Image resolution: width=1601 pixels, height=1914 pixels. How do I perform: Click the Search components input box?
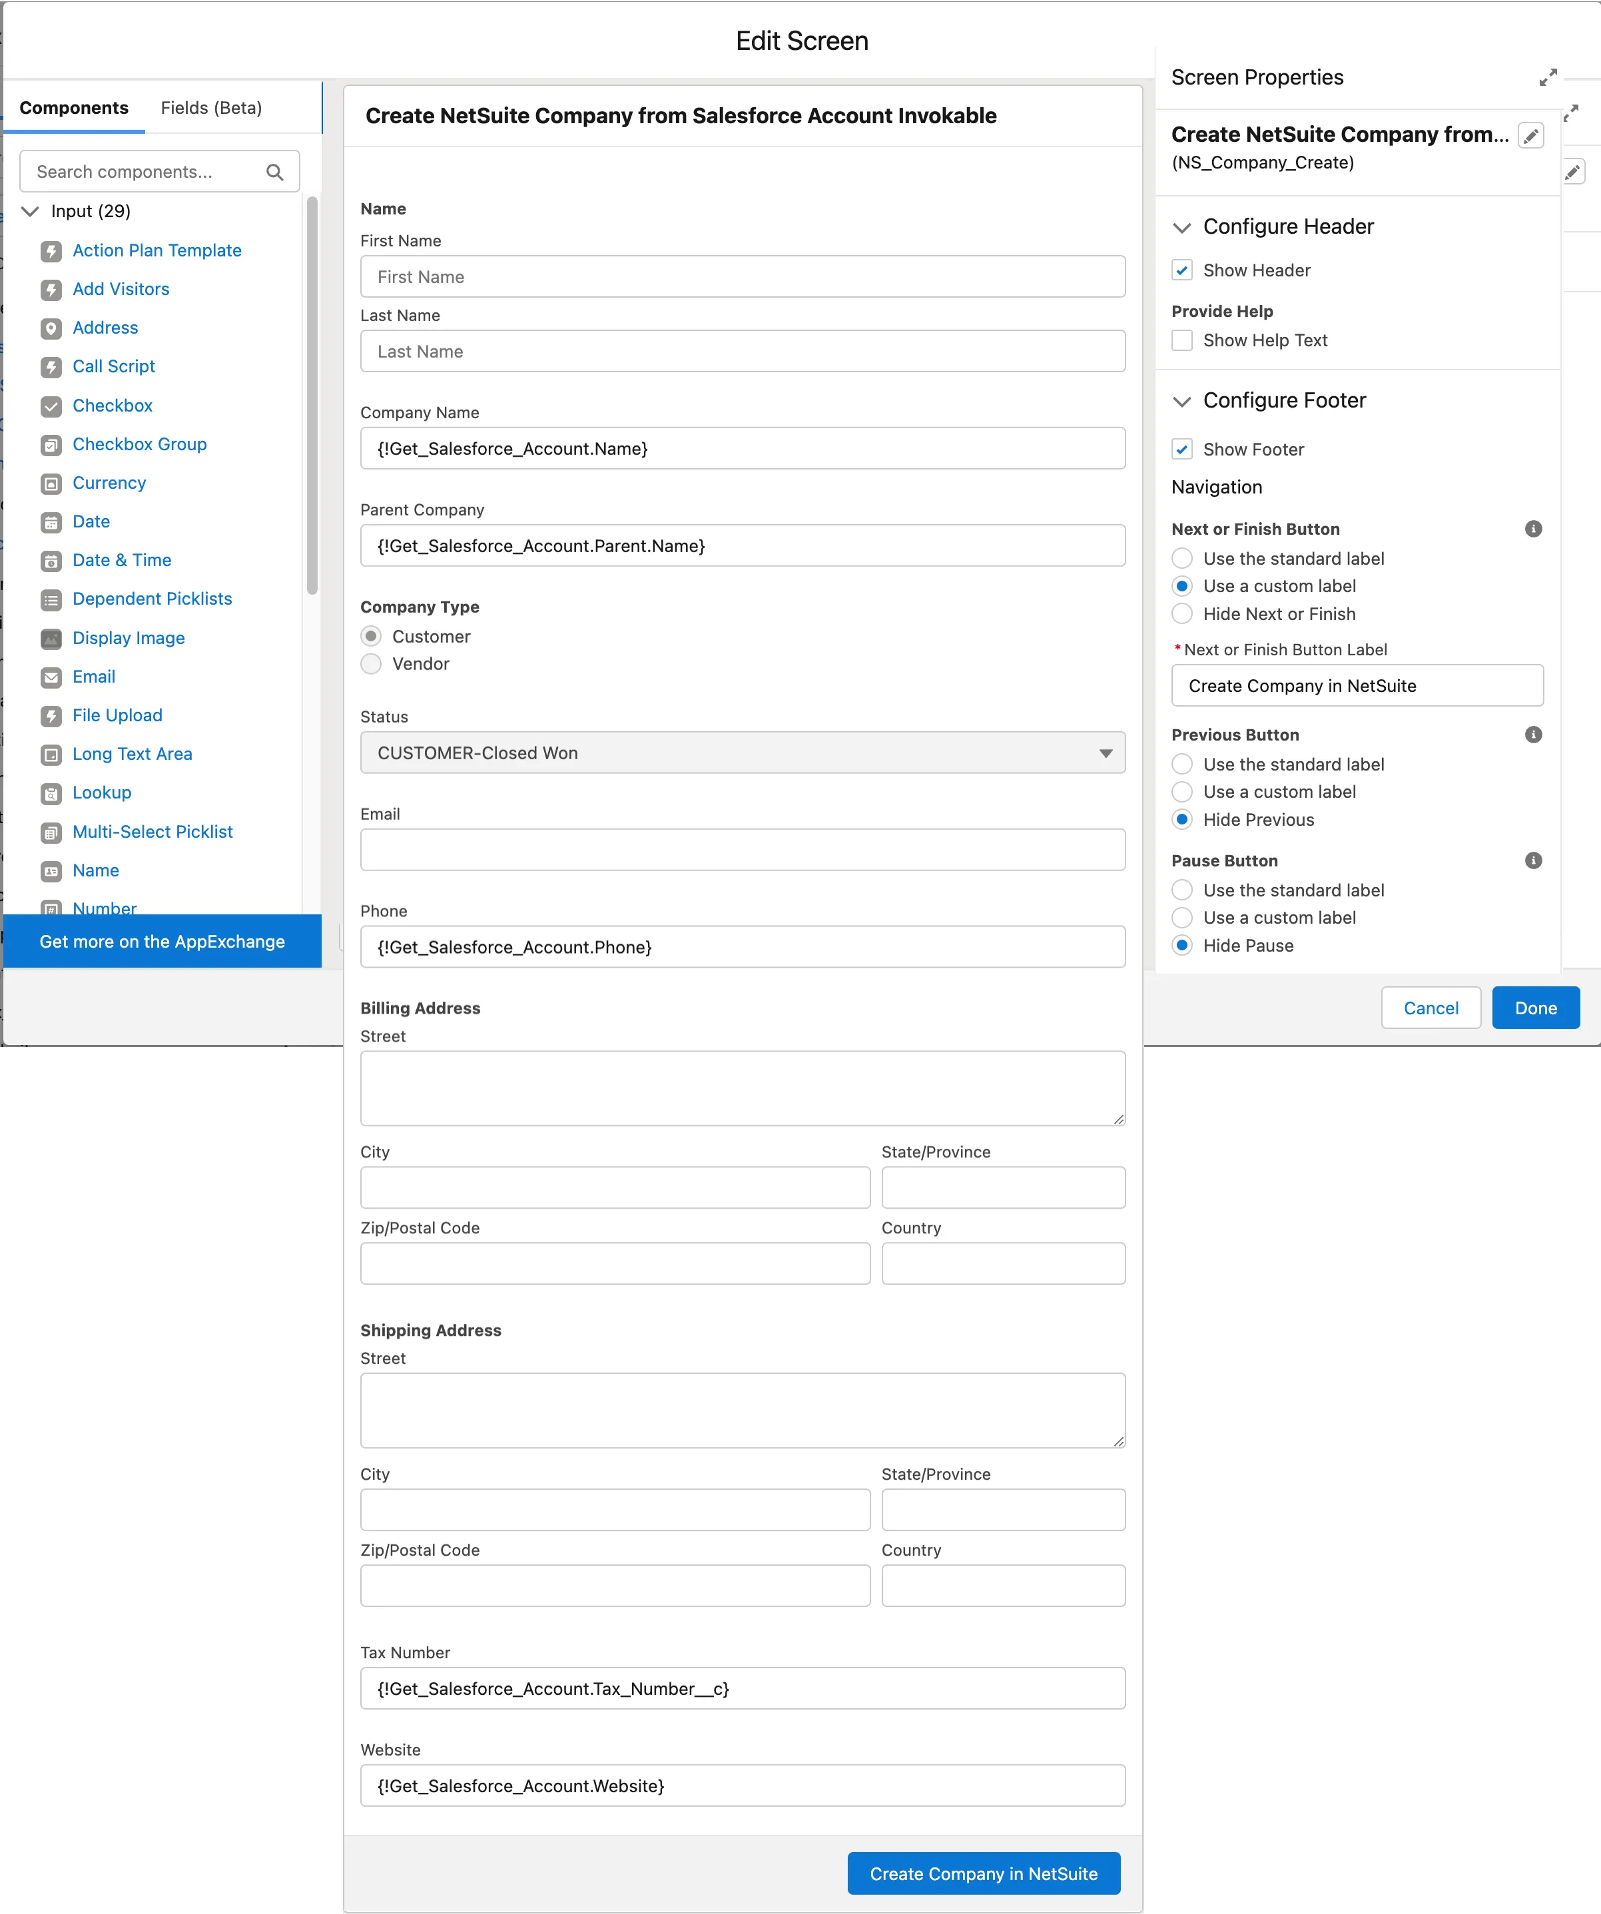[159, 171]
